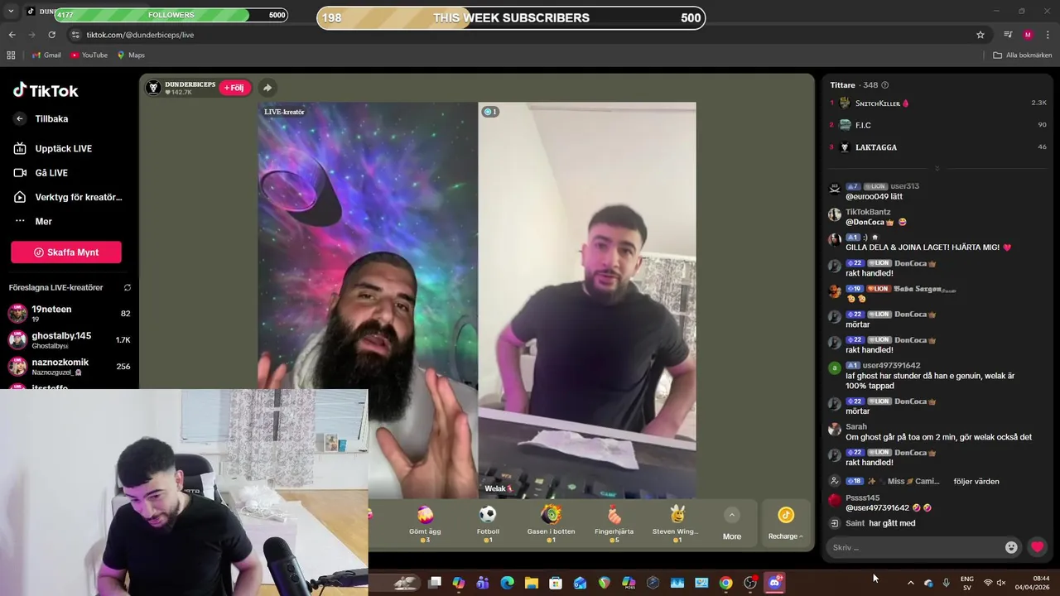The height and width of the screenshot is (596, 1060).
Task: Send a like with the heart button
Action: coord(1037,547)
